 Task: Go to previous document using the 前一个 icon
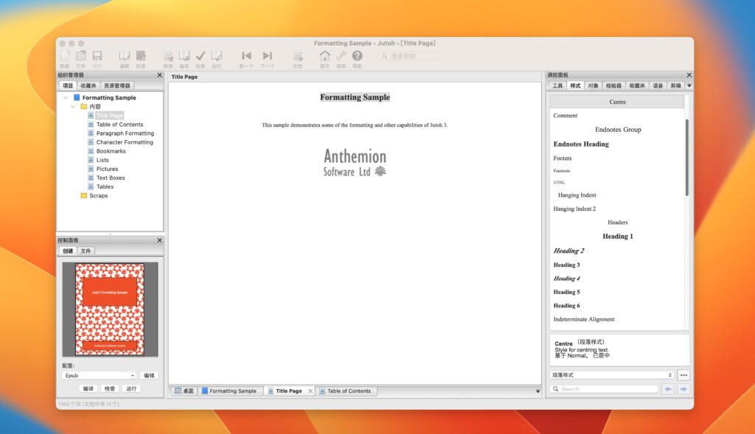[246, 54]
